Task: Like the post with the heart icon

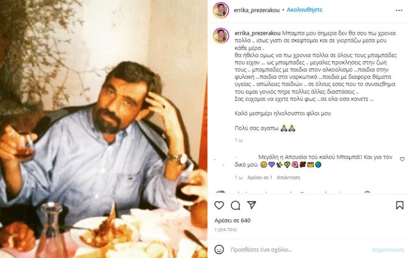Action: pos(219,205)
